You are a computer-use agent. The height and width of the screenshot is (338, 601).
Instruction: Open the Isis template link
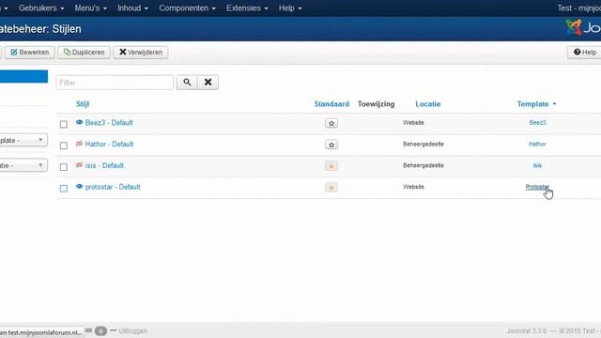click(x=537, y=165)
